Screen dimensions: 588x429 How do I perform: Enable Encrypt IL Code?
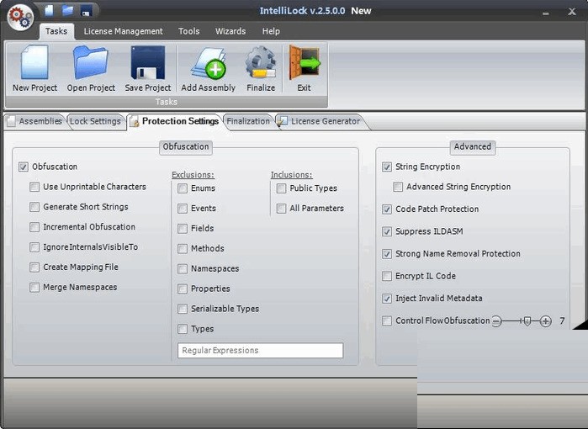(387, 277)
